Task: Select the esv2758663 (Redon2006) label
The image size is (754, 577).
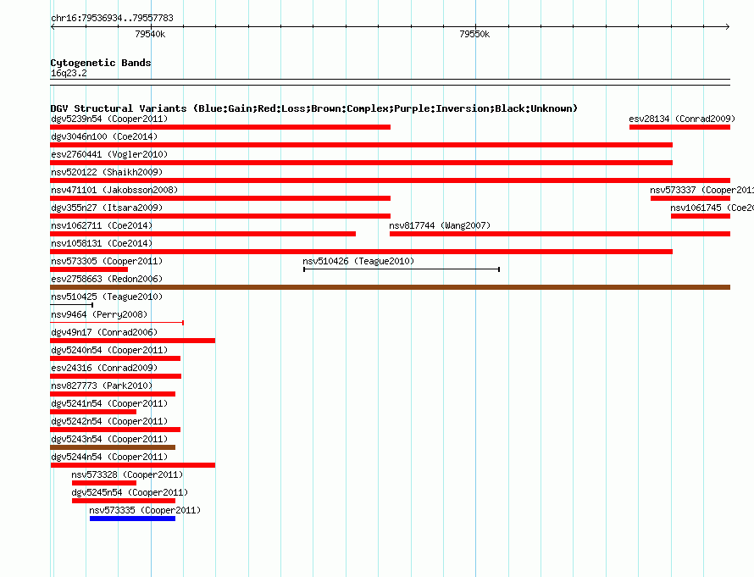Action: 107,279
